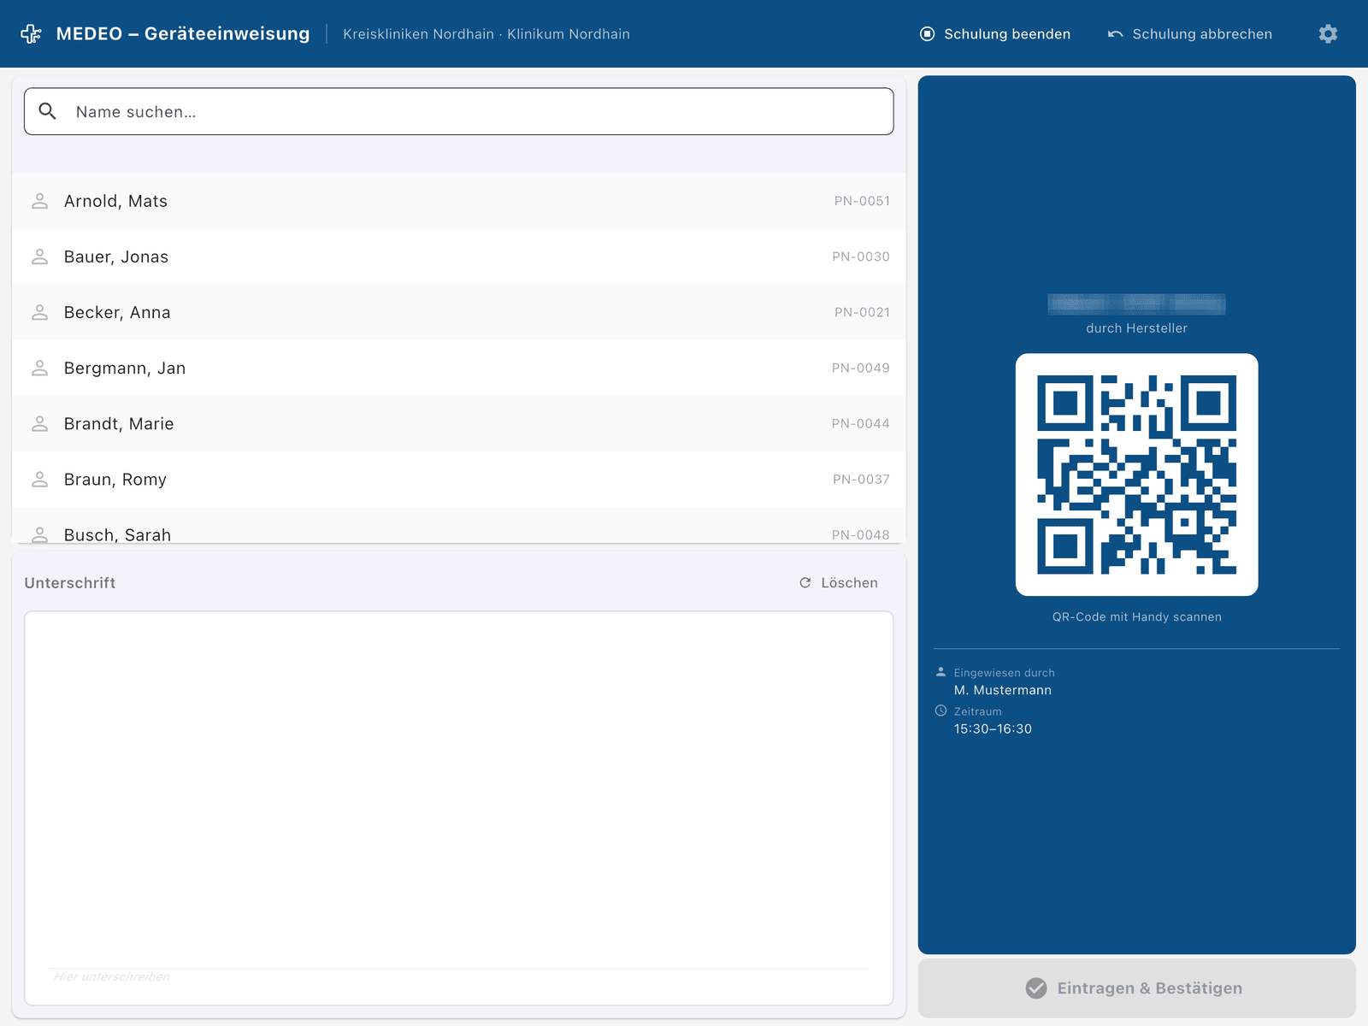This screenshot has height=1026, width=1368.
Task: Open settings via the gear icon
Action: 1328,34
